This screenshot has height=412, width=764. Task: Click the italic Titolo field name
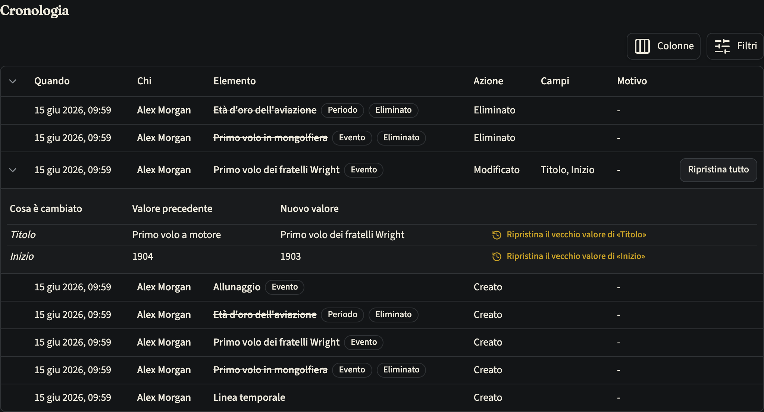point(23,235)
